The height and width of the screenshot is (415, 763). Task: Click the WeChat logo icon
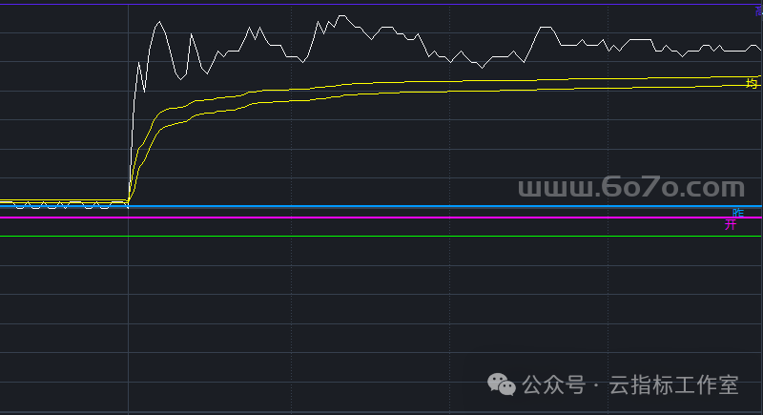502,384
